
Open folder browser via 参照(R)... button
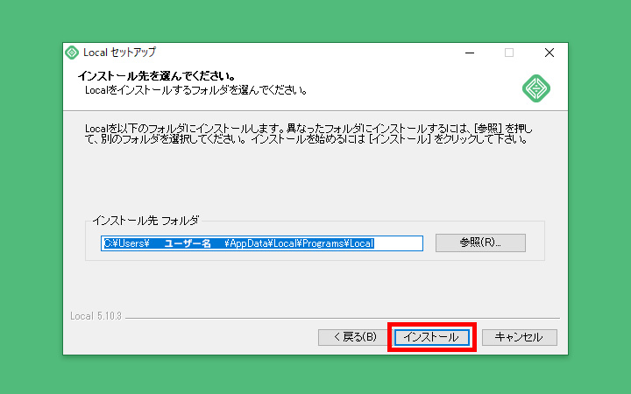point(480,243)
